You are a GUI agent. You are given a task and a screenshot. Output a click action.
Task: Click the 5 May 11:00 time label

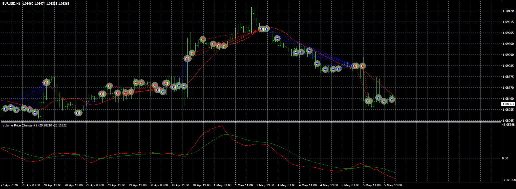click(x=372, y=185)
